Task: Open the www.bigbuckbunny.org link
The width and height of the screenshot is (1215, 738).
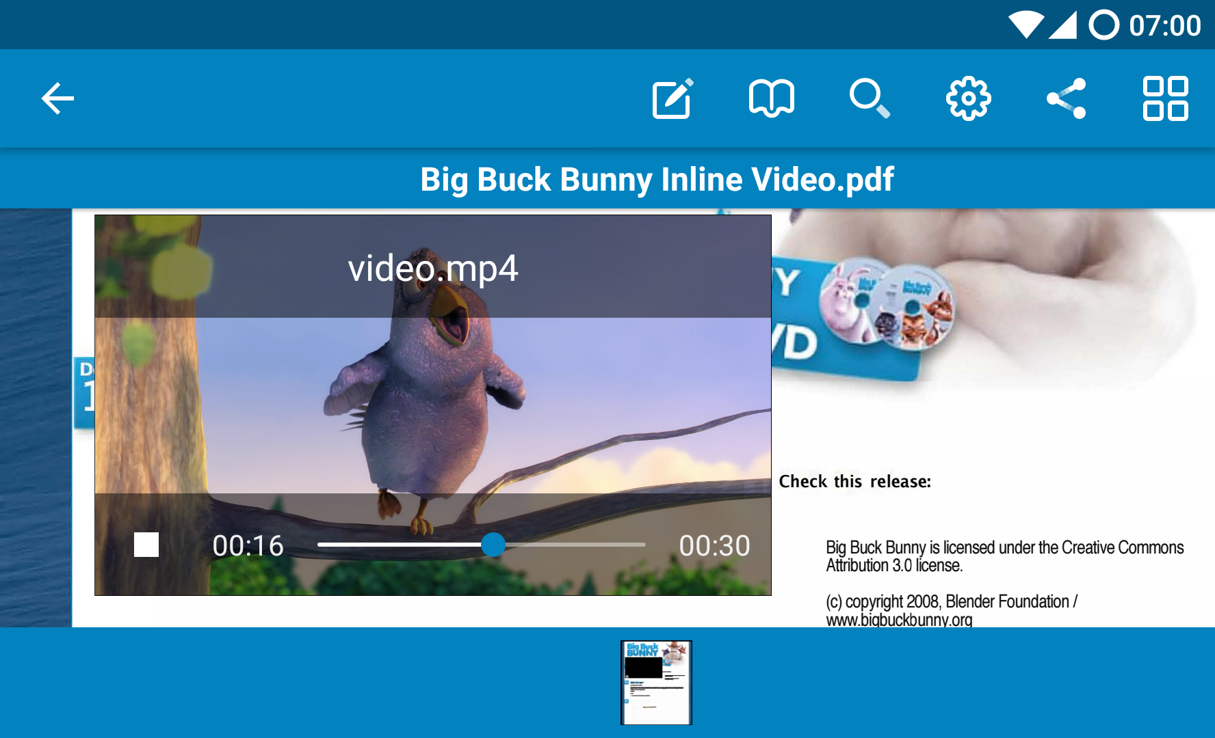Action: coord(898,620)
